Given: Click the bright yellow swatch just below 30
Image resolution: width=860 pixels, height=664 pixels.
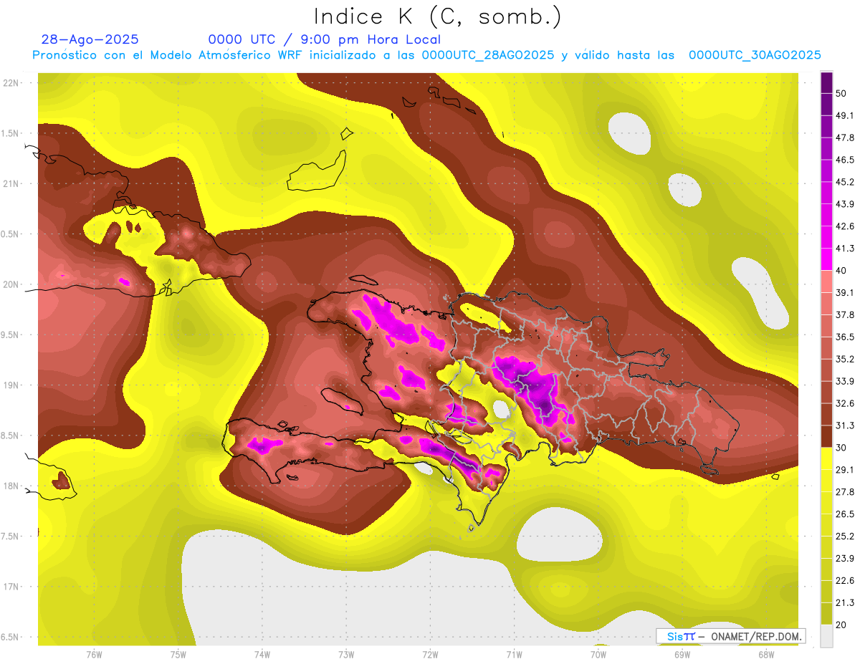Looking at the screenshot, I should coord(826,458).
